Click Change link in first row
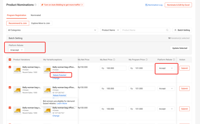The height and width of the screenshot is (124, 200). point(56,78)
